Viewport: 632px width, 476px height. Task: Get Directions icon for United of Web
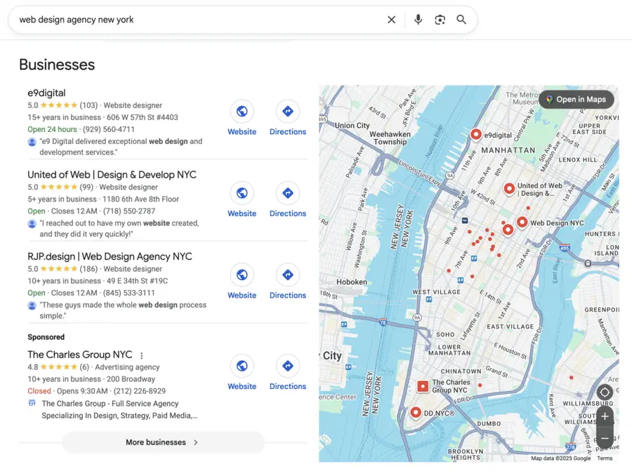pyautogui.click(x=288, y=192)
